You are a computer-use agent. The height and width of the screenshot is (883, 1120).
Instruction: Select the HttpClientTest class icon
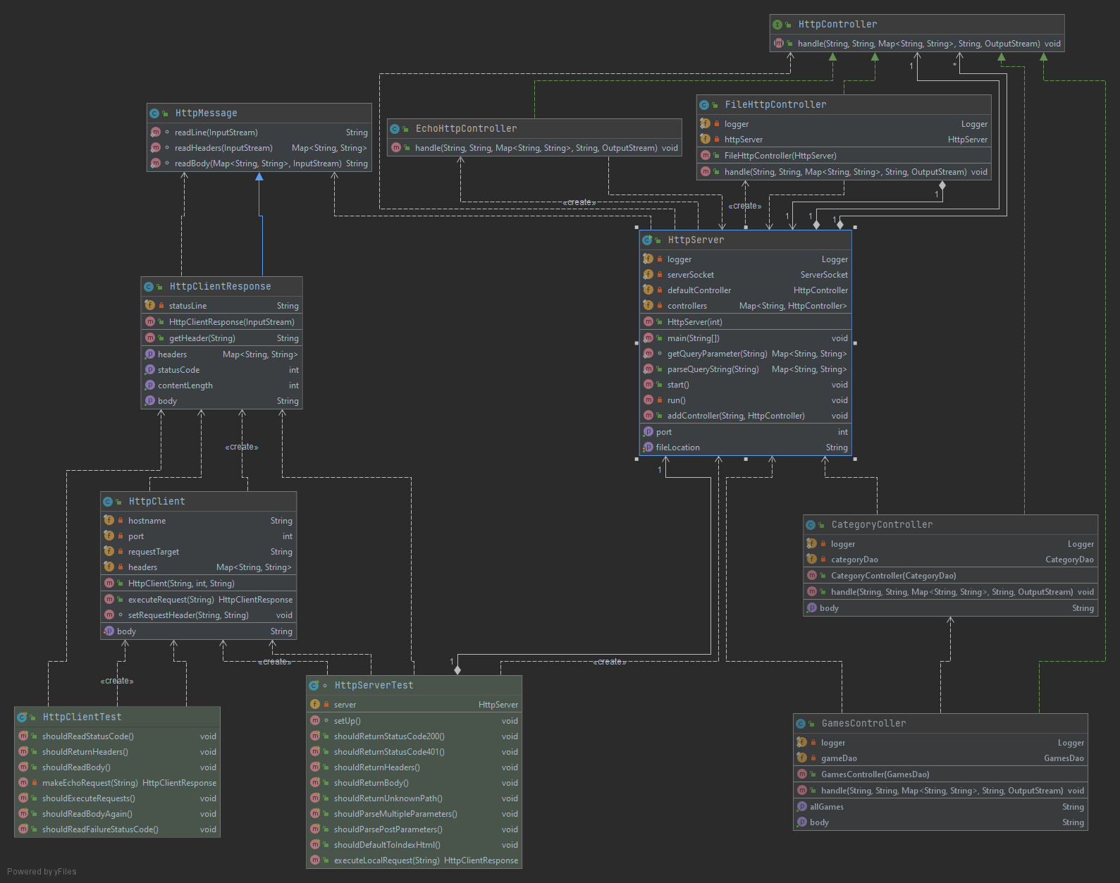pos(22,717)
